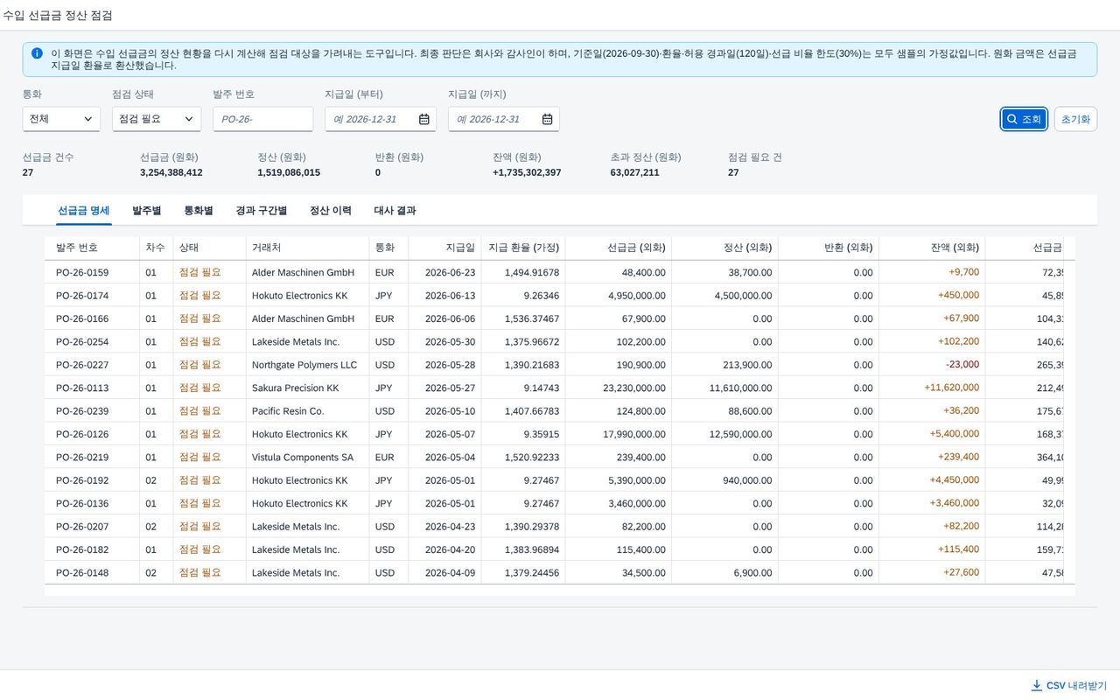1120x700 pixels.
Task: Click the 초기화 reset button
Action: tap(1075, 119)
